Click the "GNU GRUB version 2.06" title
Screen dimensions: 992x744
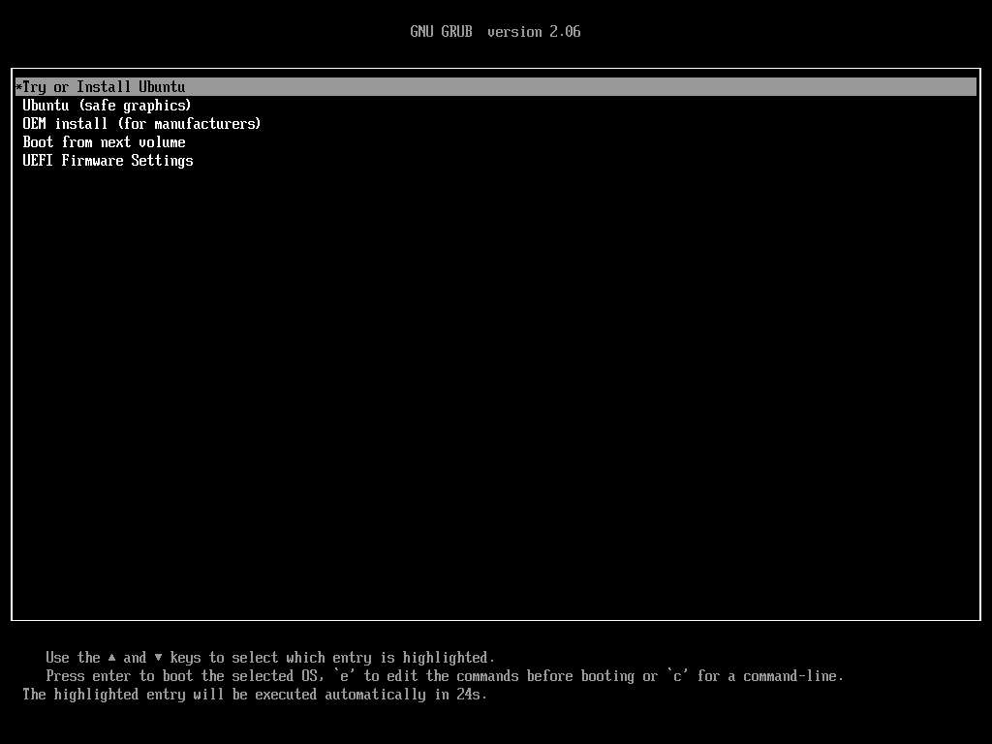[495, 32]
